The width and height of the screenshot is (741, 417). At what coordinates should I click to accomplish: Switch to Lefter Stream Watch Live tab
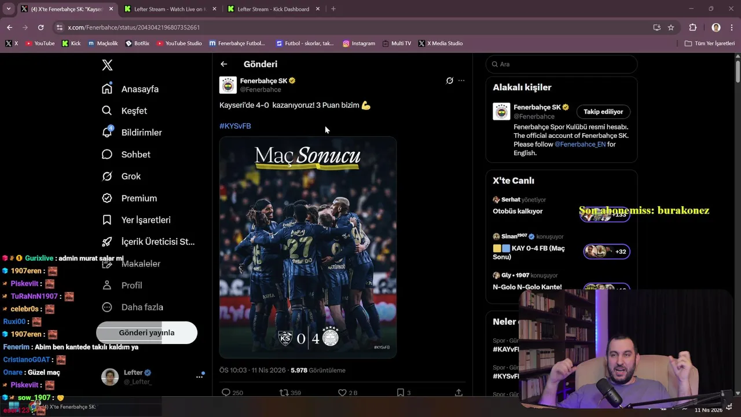pyautogui.click(x=170, y=9)
